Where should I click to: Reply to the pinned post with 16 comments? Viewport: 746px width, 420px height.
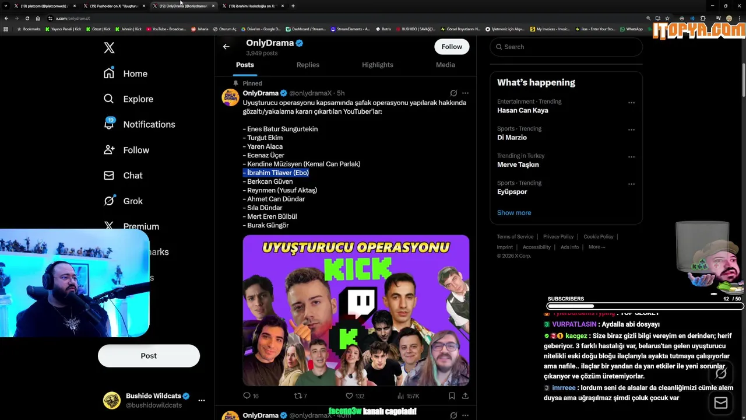point(251,395)
